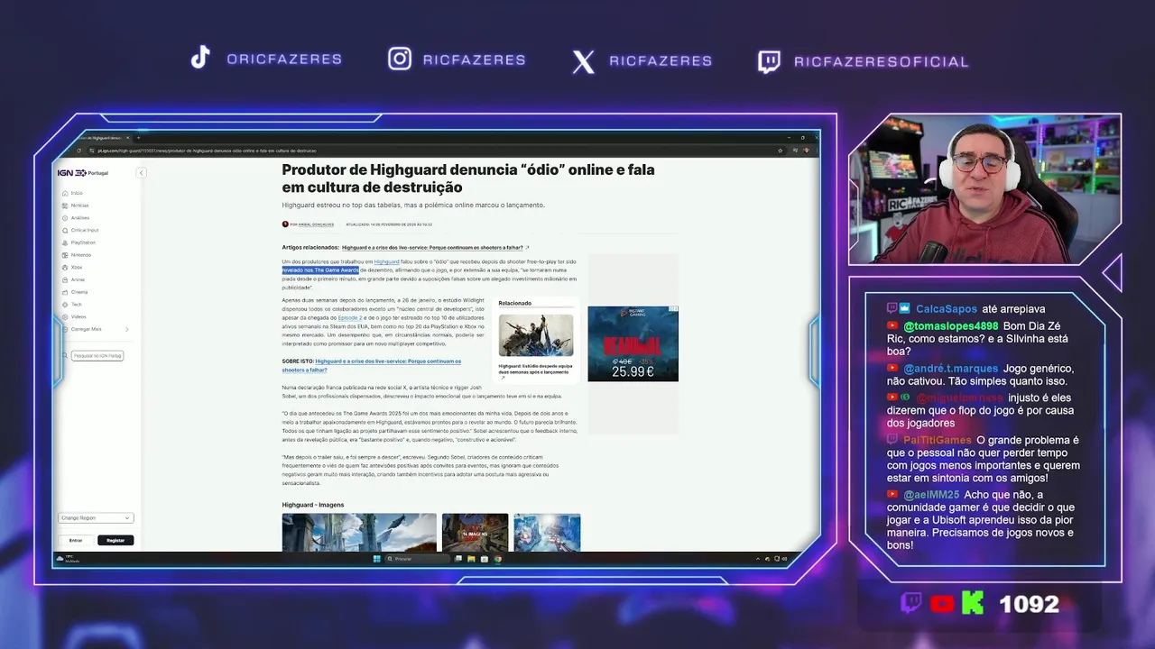Image resolution: width=1155 pixels, height=649 pixels.
Task: Click chat username PaiTitiGames
Action: pyautogui.click(x=937, y=441)
